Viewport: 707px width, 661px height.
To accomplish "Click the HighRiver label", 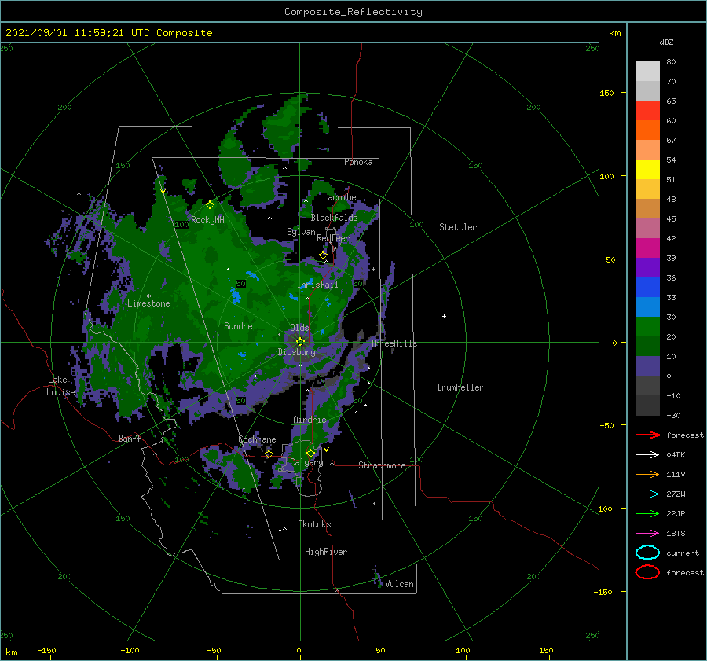I will tap(326, 552).
